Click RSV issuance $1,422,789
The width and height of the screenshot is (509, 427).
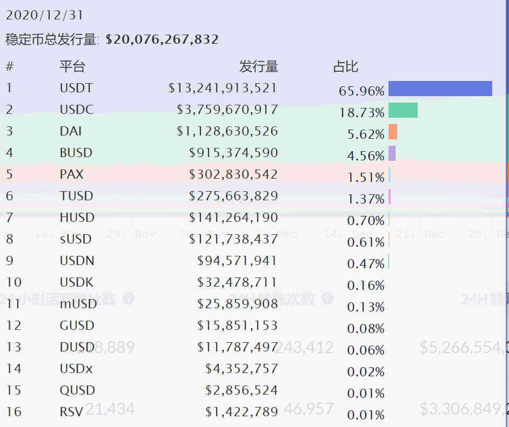click(x=242, y=412)
